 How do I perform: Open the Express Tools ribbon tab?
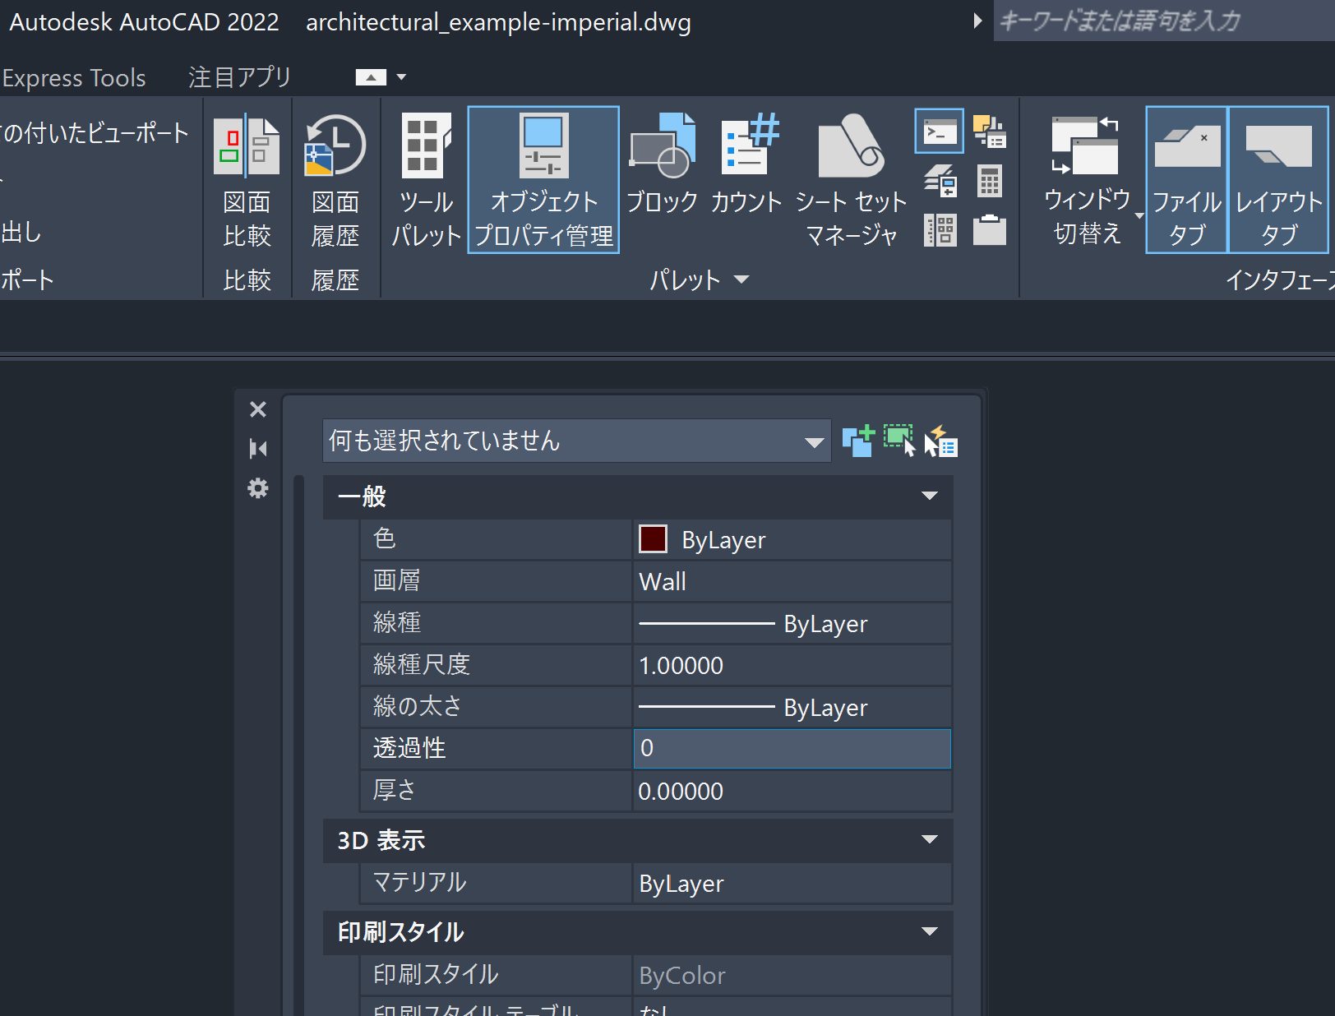[x=74, y=78]
